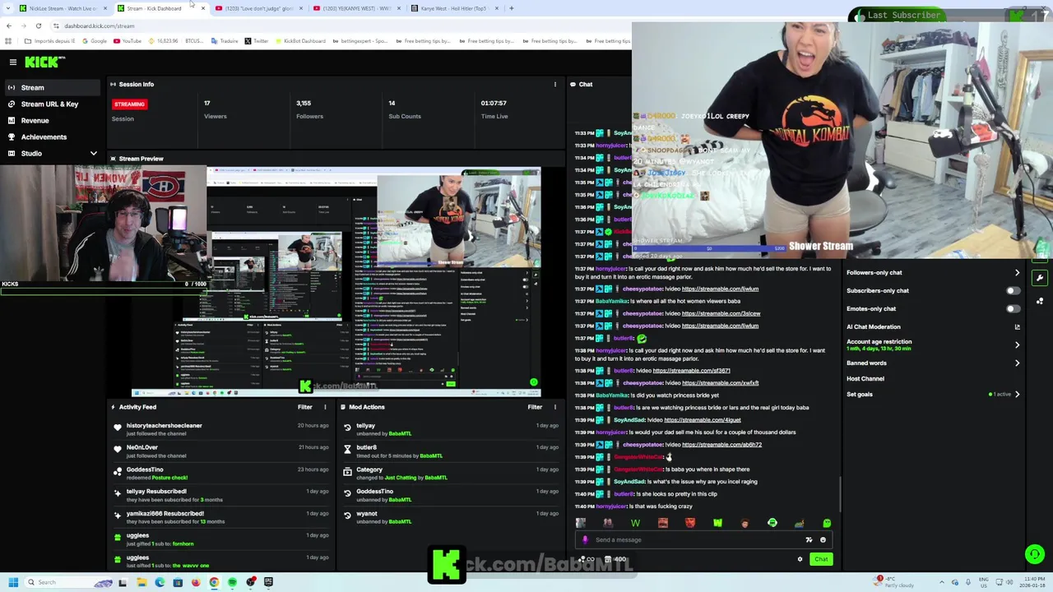Open the streamable.com/3slcew link in chat
Screen dimensions: 1053x592
721,313
